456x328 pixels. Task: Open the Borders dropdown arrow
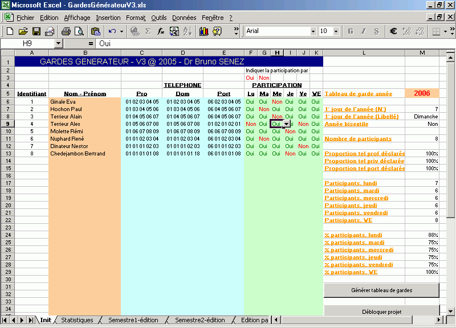(x=445, y=31)
